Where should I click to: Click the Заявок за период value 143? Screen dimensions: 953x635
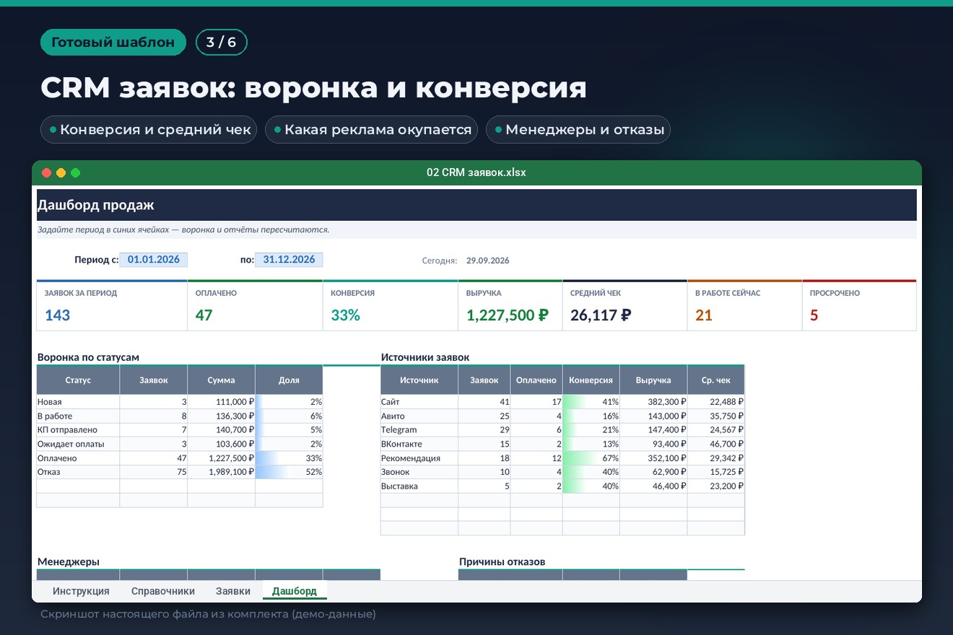(58, 315)
